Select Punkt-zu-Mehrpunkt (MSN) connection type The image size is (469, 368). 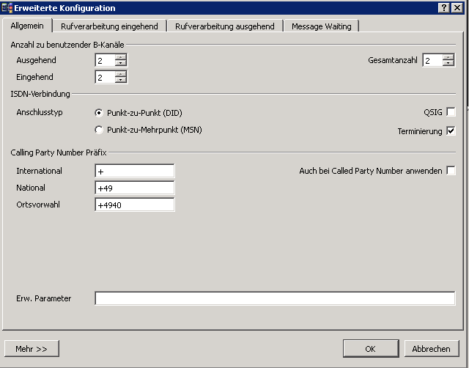(x=99, y=130)
